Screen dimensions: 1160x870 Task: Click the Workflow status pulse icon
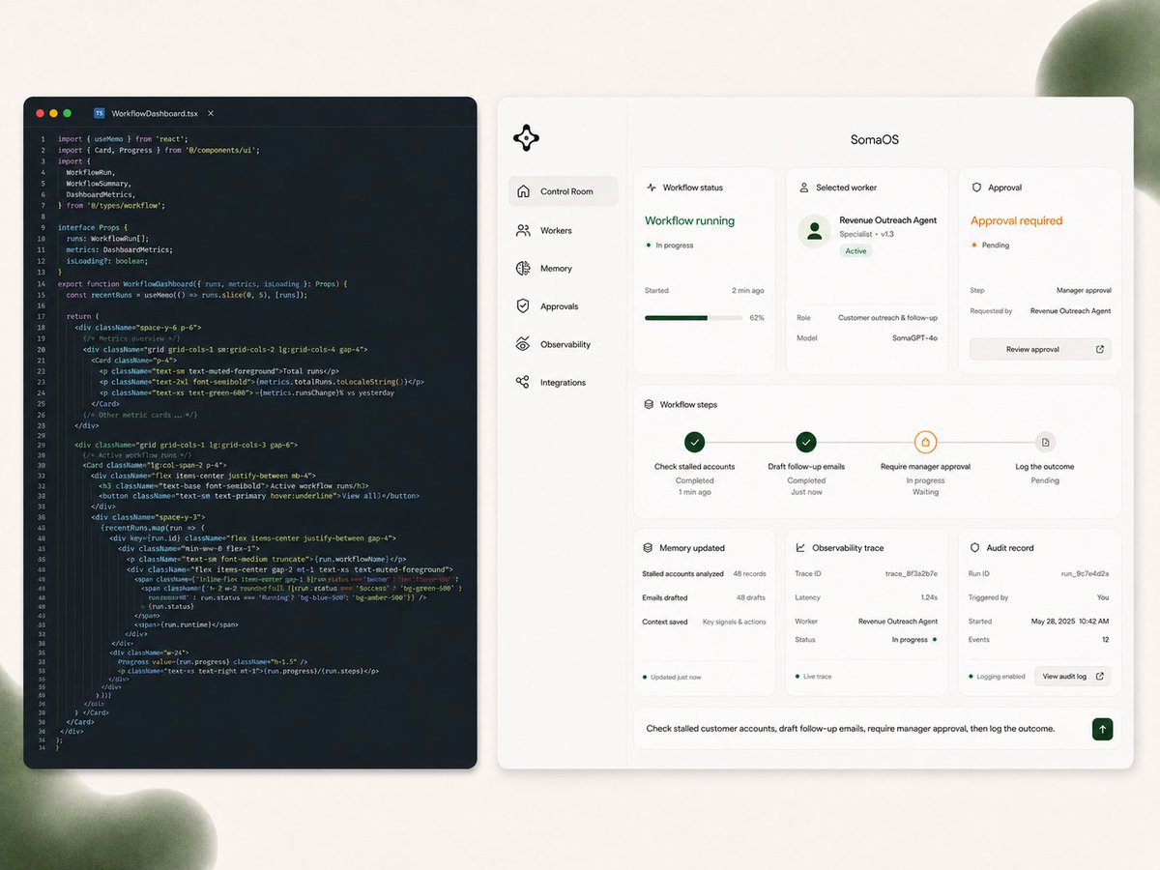pos(652,188)
